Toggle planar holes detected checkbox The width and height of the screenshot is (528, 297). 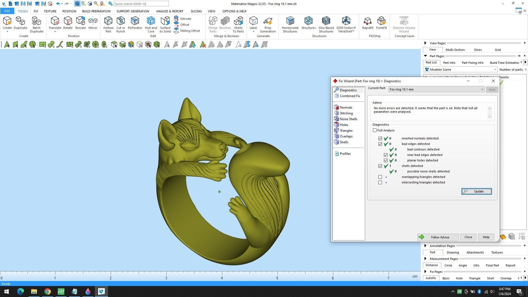coord(386,160)
